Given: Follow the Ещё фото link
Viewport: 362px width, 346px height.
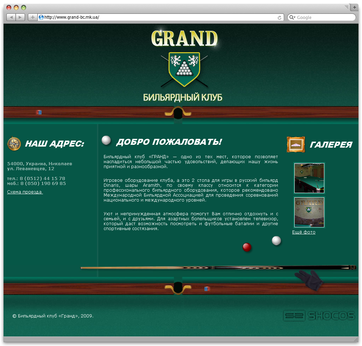Looking at the screenshot, I should tap(303, 232).
